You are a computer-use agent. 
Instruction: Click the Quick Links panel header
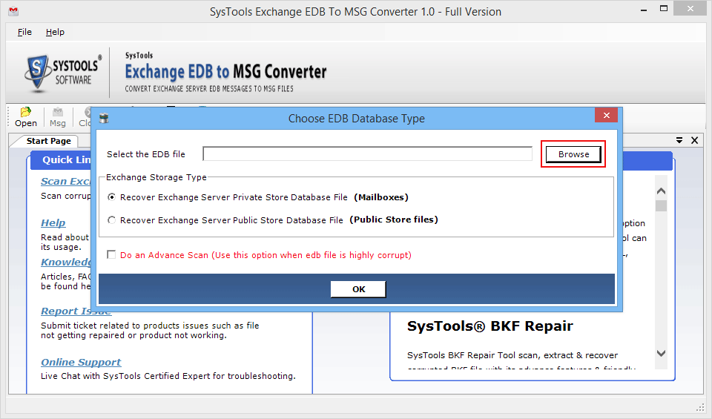point(62,160)
